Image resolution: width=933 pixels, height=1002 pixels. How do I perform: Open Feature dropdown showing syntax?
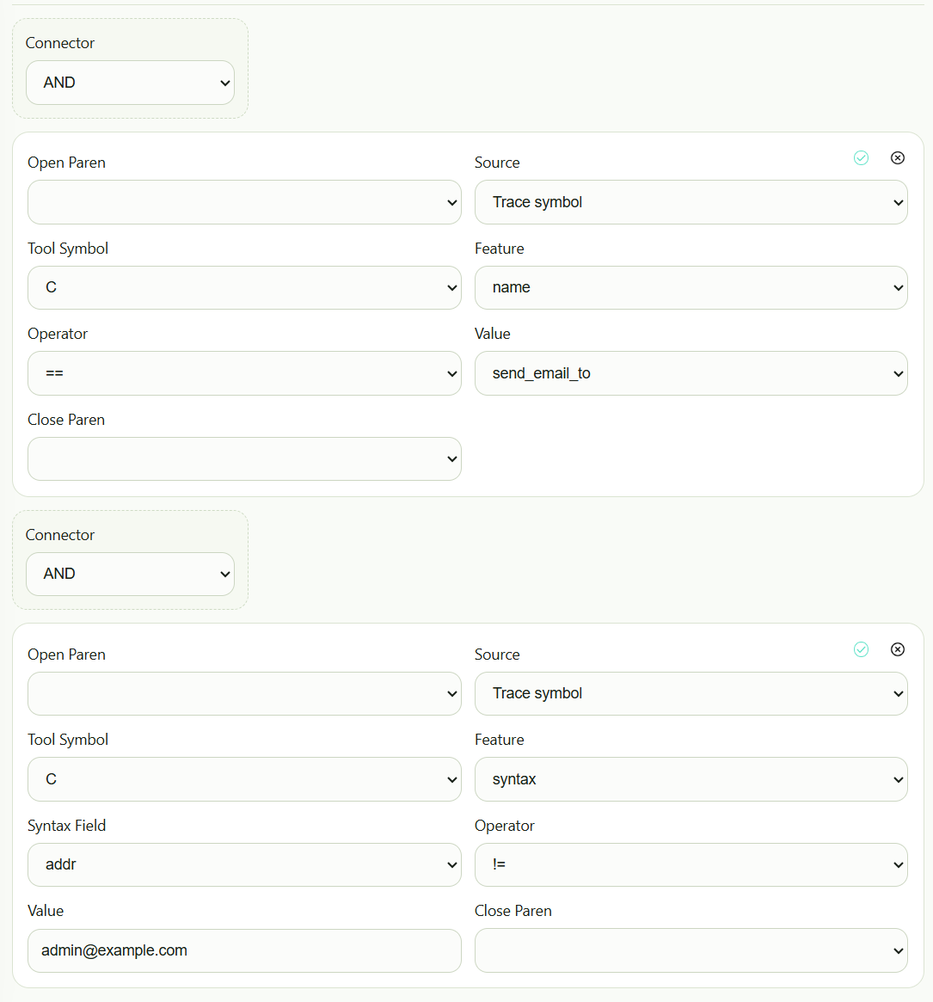(691, 779)
